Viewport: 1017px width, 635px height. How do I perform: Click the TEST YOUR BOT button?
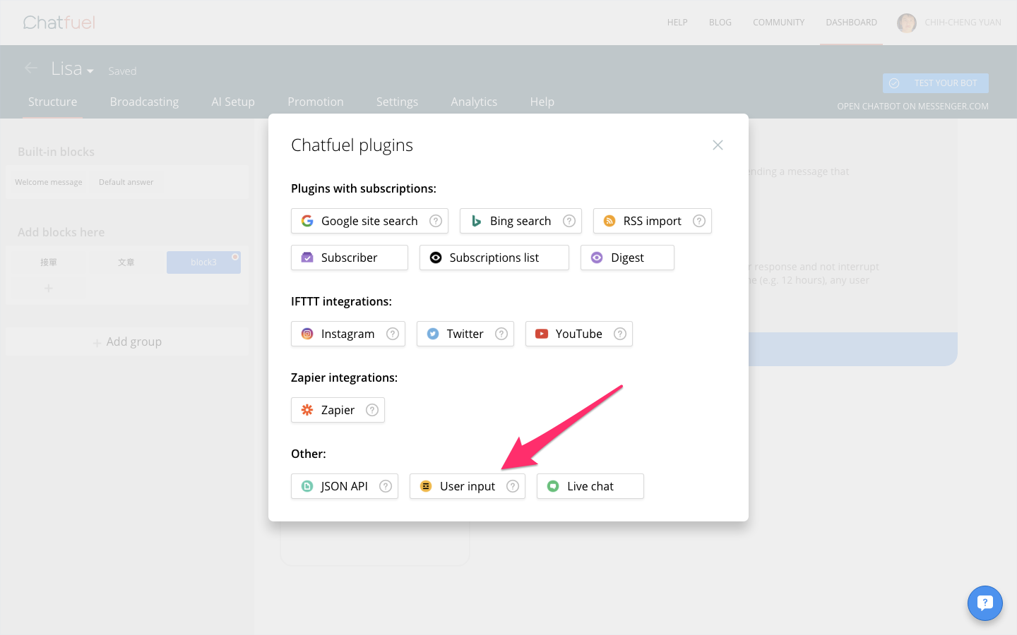tap(936, 83)
